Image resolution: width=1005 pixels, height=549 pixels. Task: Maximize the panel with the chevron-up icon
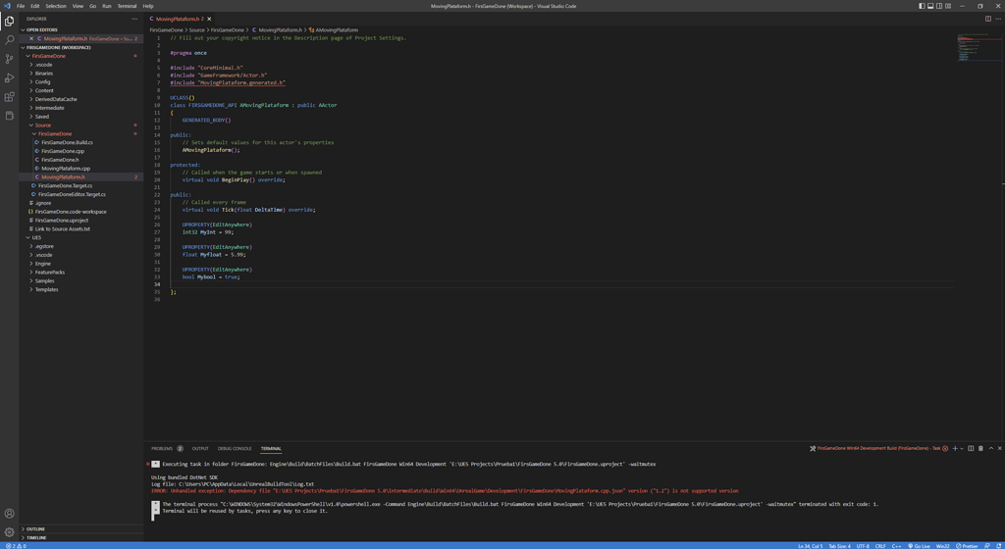coord(991,449)
